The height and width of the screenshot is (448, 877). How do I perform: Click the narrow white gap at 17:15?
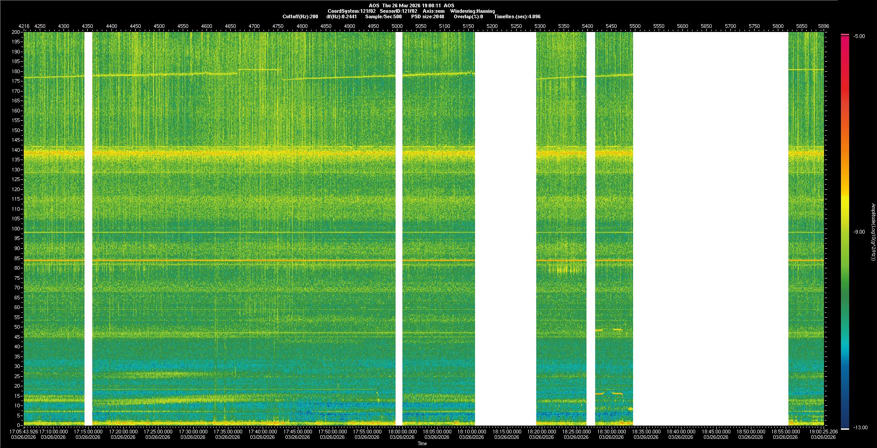[x=88, y=229]
